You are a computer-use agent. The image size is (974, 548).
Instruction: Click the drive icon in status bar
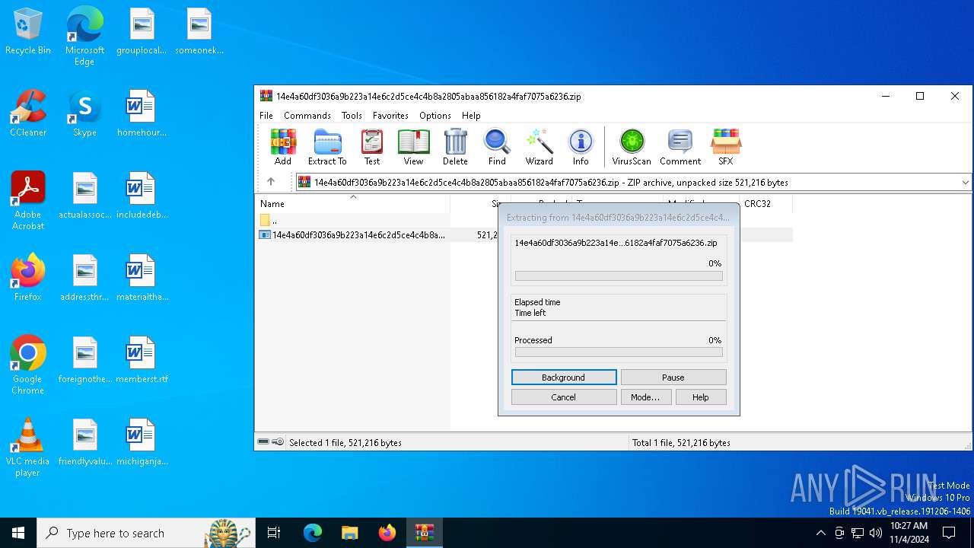[263, 442]
